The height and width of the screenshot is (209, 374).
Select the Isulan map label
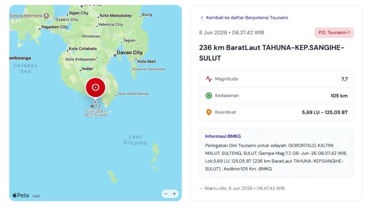pos(87,69)
